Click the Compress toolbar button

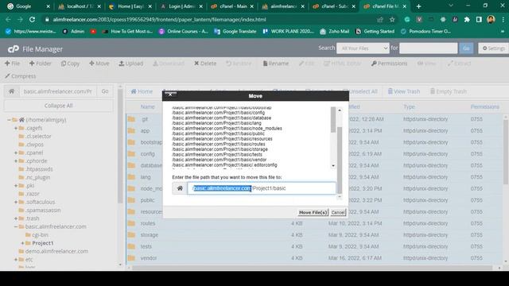click(x=21, y=76)
